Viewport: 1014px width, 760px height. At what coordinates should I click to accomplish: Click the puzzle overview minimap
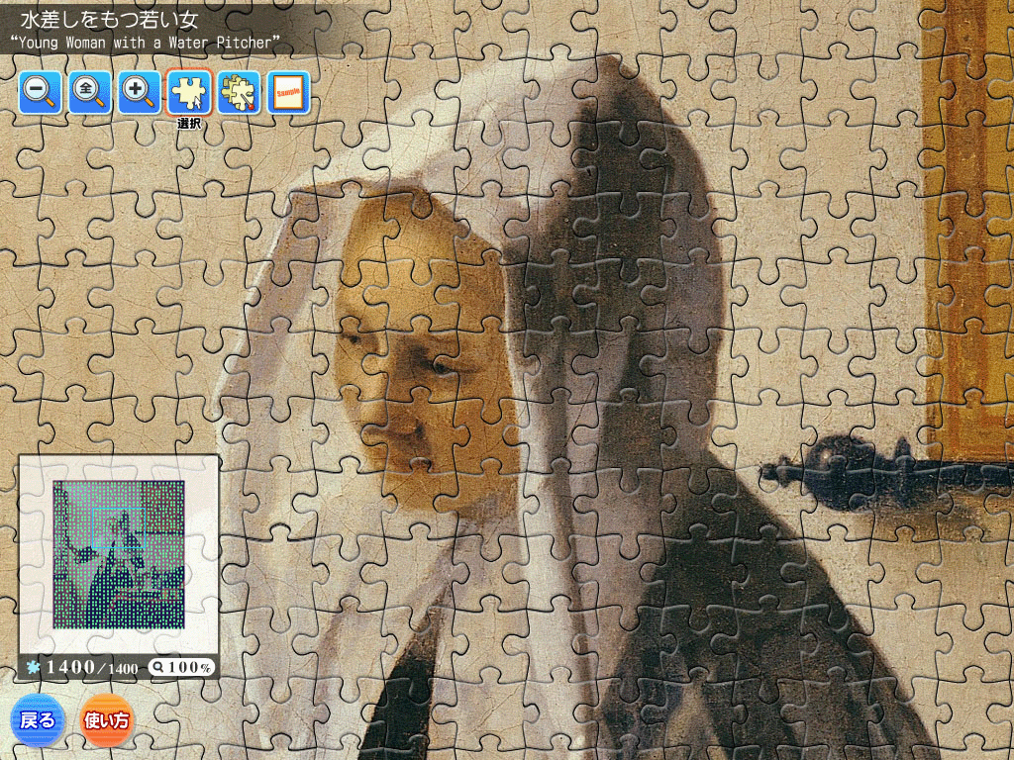coord(119,554)
